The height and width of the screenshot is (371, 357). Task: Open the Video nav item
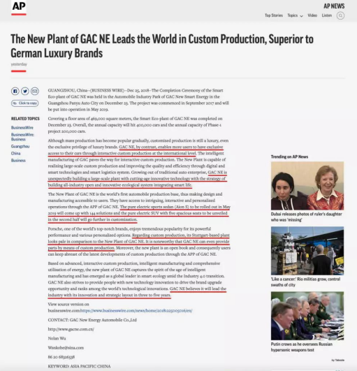point(312,15)
